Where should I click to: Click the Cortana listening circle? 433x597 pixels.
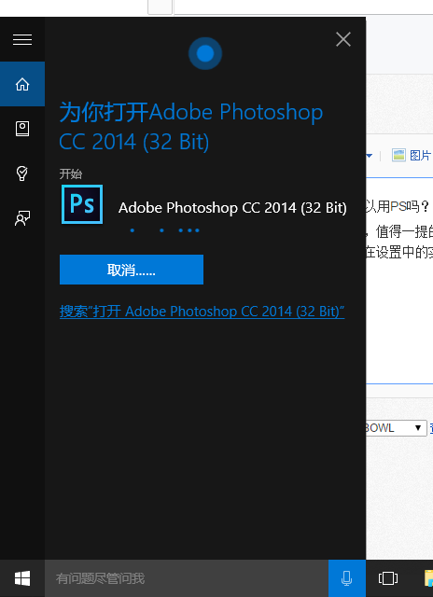pyautogui.click(x=205, y=53)
